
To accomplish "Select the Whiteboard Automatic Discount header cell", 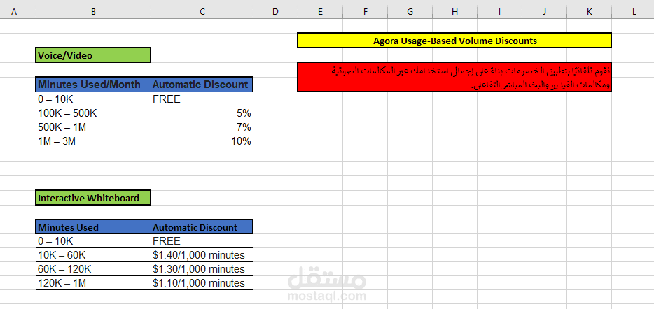I will pyautogui.click(x=202, y=227).
